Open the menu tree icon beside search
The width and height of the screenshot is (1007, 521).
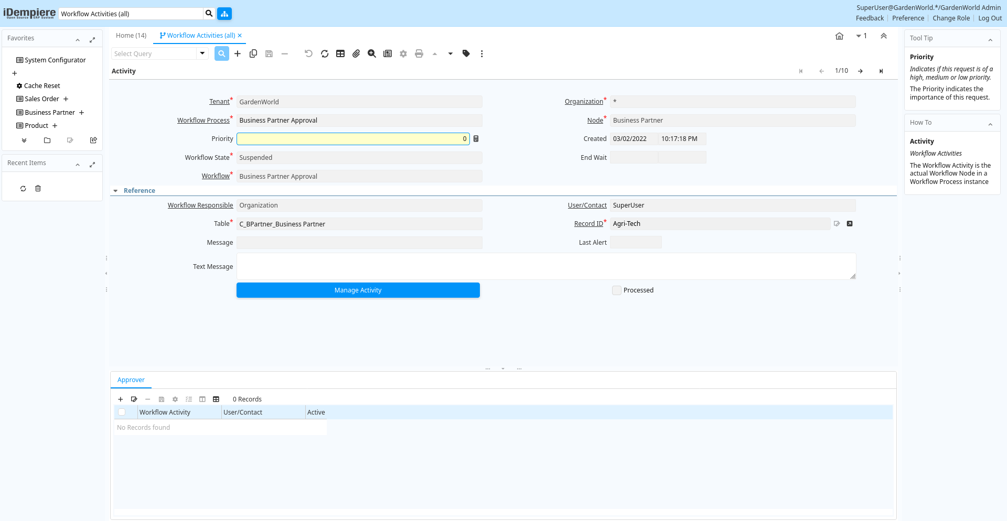(224, 14)
